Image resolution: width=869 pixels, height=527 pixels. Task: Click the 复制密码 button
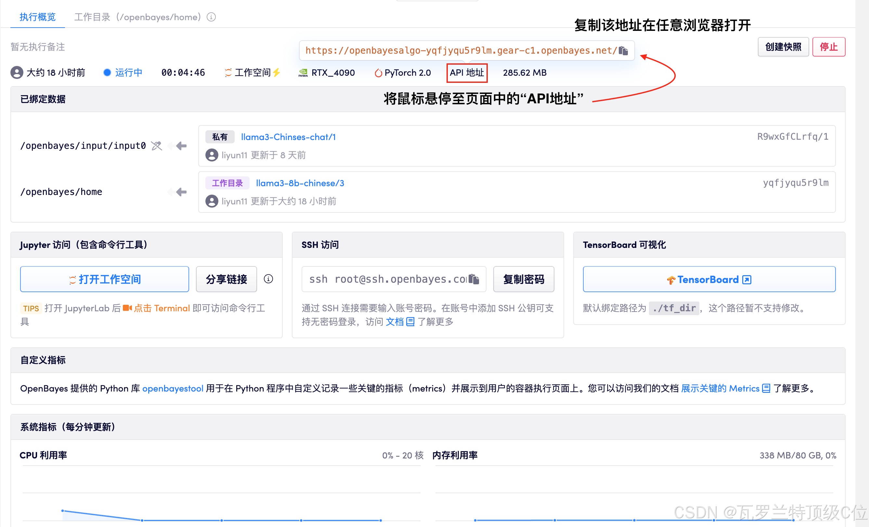tap(523, 279)
